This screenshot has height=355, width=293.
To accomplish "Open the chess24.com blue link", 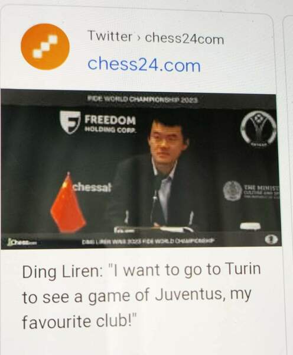I will (x=144, y=65).
